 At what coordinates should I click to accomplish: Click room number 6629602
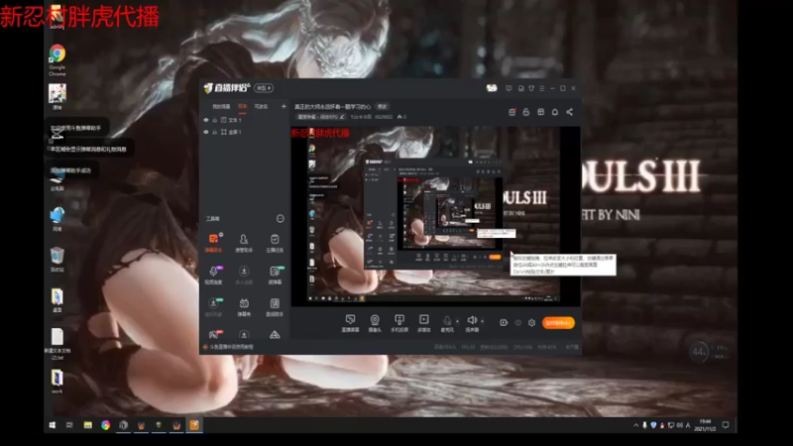coord(385,117)
